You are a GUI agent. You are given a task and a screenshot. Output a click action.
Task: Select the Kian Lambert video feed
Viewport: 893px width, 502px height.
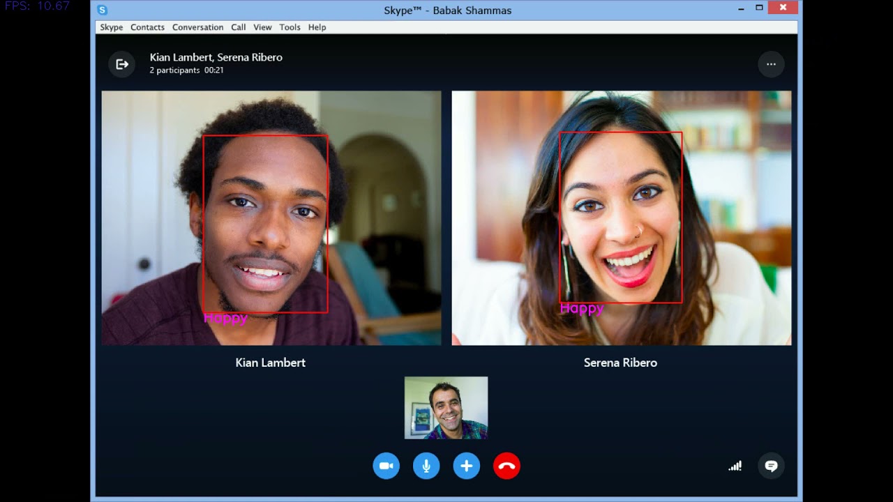click(x=271, y=218)
